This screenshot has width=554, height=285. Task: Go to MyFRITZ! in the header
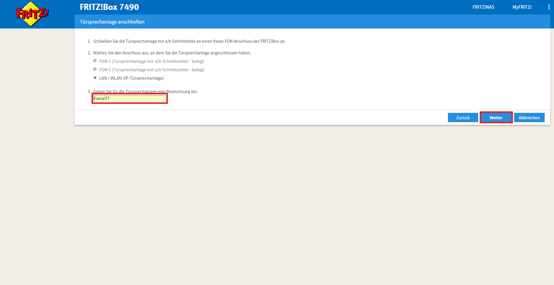click(522, 7)
